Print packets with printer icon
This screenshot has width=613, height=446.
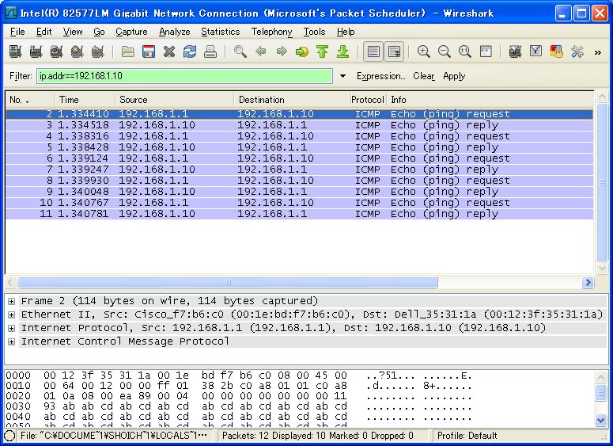pos(210,51)
